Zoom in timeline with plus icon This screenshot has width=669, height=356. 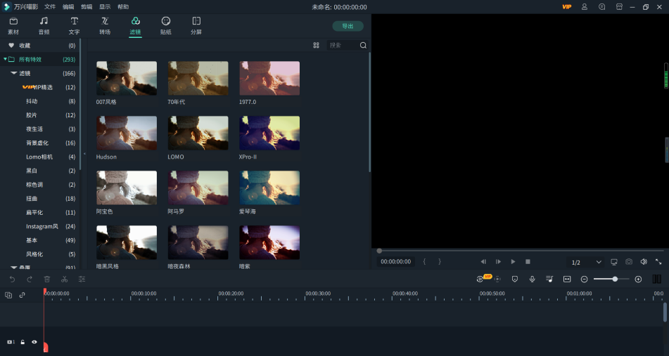click(638, 279)
